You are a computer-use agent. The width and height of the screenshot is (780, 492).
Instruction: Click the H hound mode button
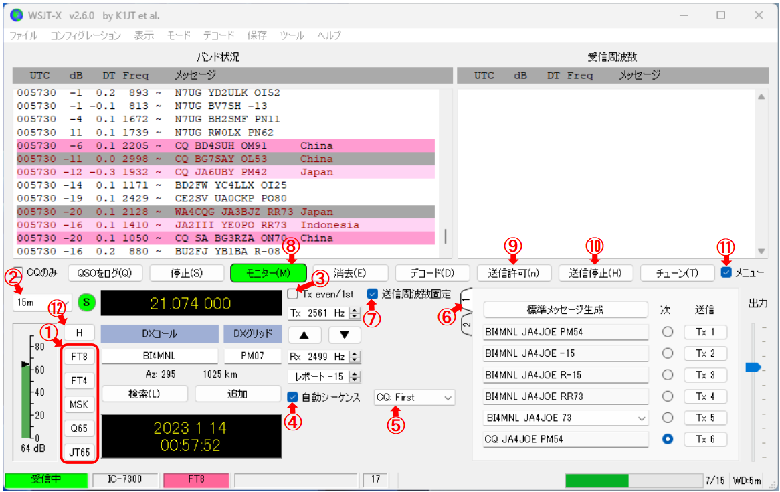pyautogui.click(x=79, y=333)
